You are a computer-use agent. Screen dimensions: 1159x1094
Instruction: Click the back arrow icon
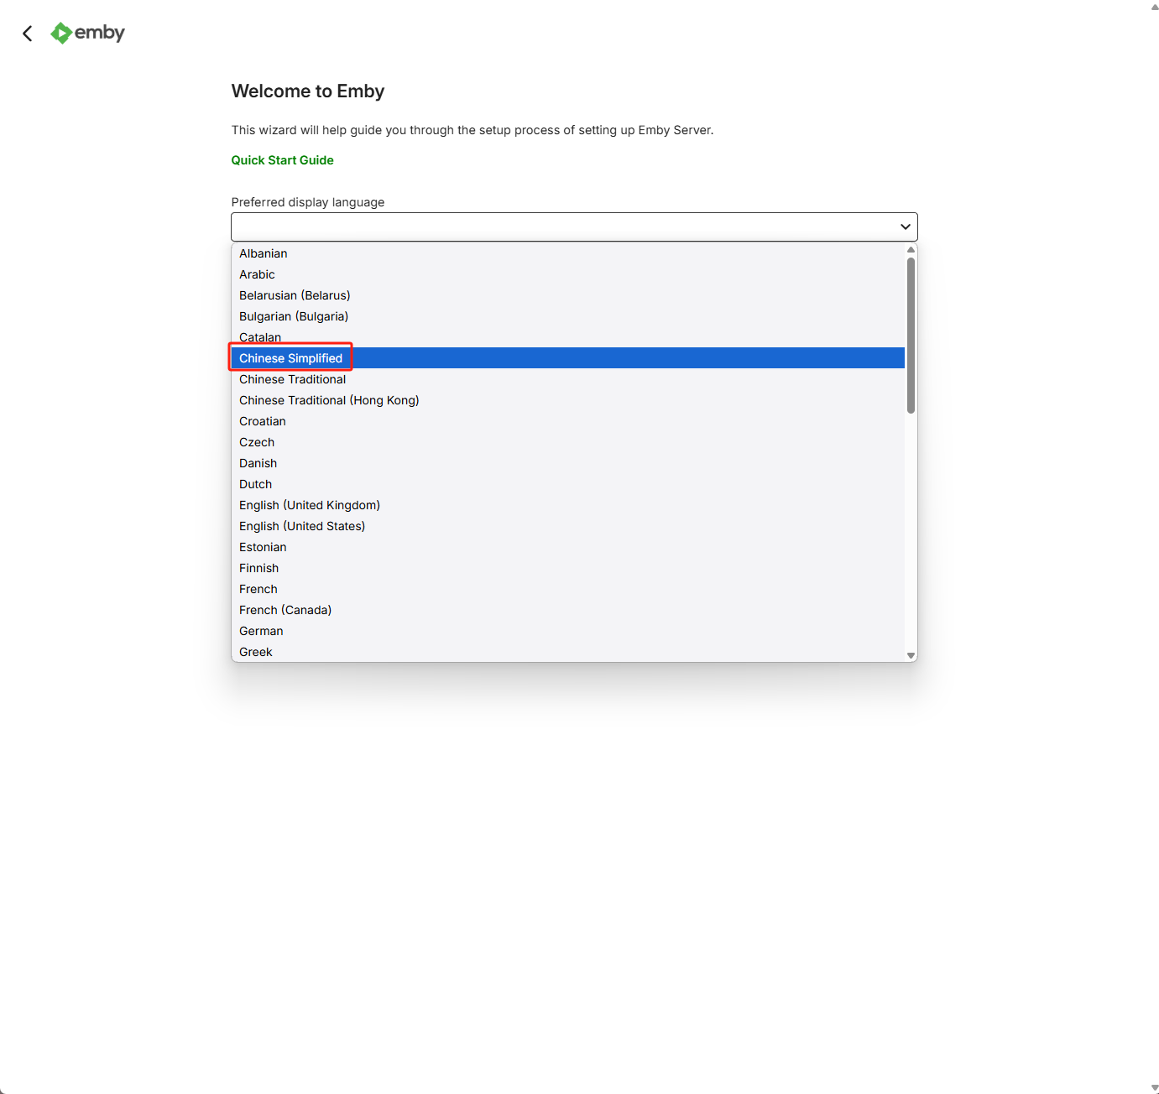(28, 34)
